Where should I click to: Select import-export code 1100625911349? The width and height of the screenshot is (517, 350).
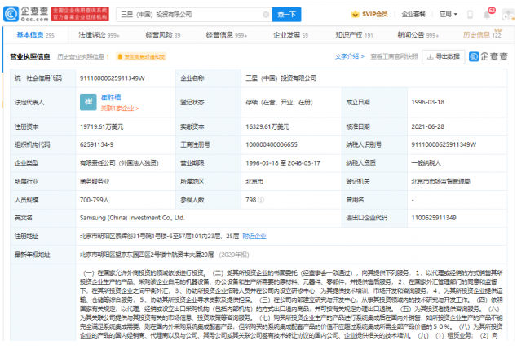(434, 218)
